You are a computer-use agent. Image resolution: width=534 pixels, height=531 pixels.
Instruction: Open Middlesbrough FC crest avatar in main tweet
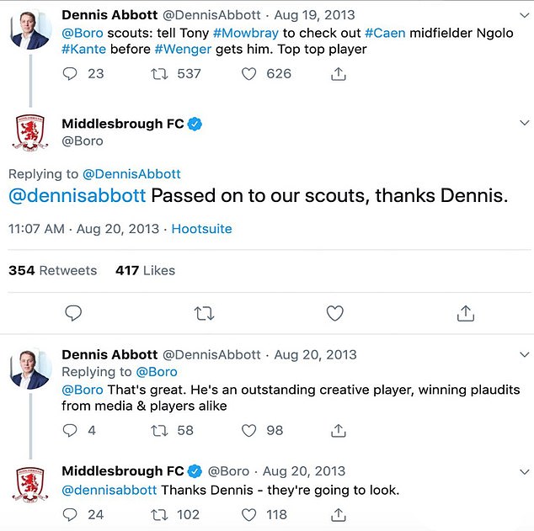[30, 132]
